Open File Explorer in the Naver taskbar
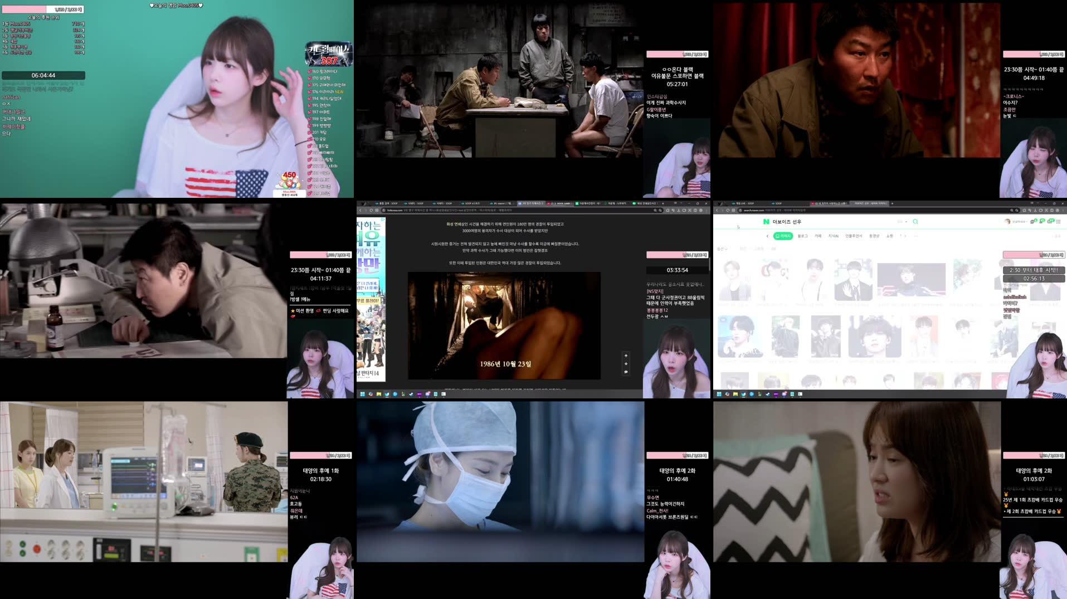 click(x=735, y=394)
